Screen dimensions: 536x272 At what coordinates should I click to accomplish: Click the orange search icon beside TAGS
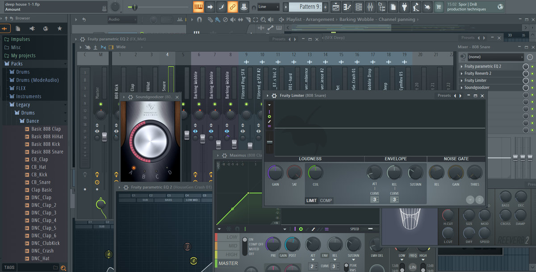tap(63, 268)
